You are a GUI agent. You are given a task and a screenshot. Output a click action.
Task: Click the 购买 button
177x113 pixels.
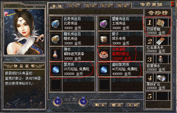pyautogui.click(x=100, y=105)
